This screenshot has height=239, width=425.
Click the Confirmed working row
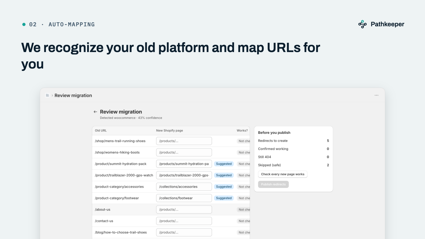click(294, 149)
